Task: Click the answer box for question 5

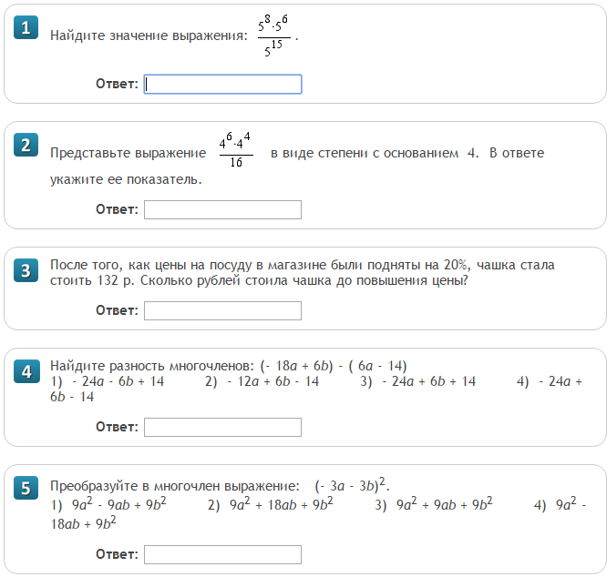Action: [x=222, y=554]
